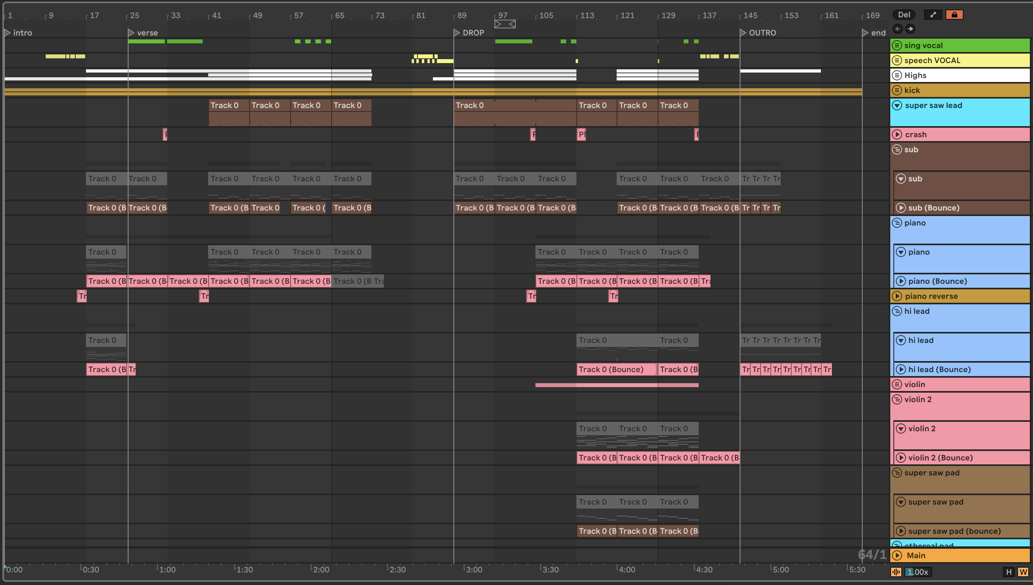
Task: Unfold the Main track with arrow
Action: coord(897,555)
